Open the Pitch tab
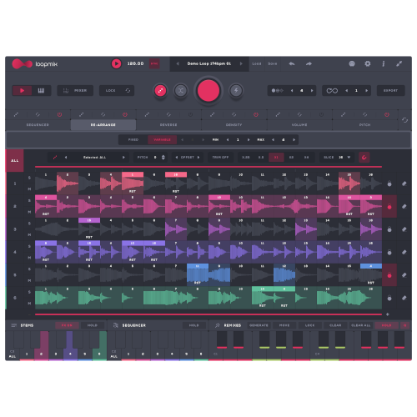Screen dimensions: 417x417 point(364,125)
